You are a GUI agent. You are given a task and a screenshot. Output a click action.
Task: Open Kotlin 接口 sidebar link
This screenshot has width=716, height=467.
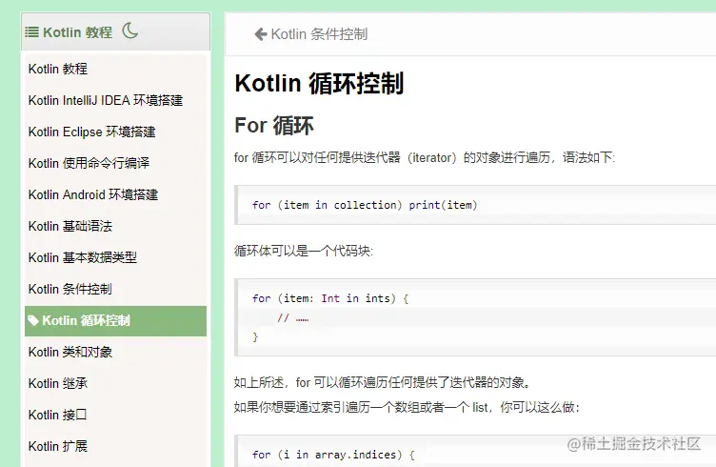(57, 415)
